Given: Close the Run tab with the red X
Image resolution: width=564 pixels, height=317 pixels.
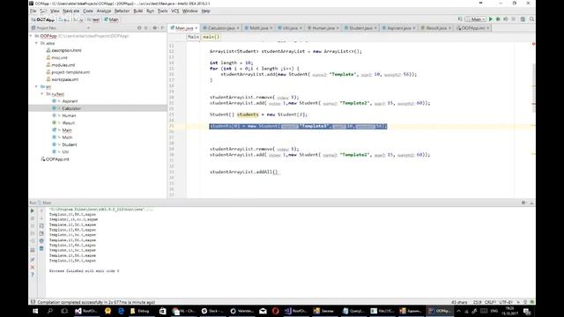Looking at the screenshot, I should click(x=33, y=268).
